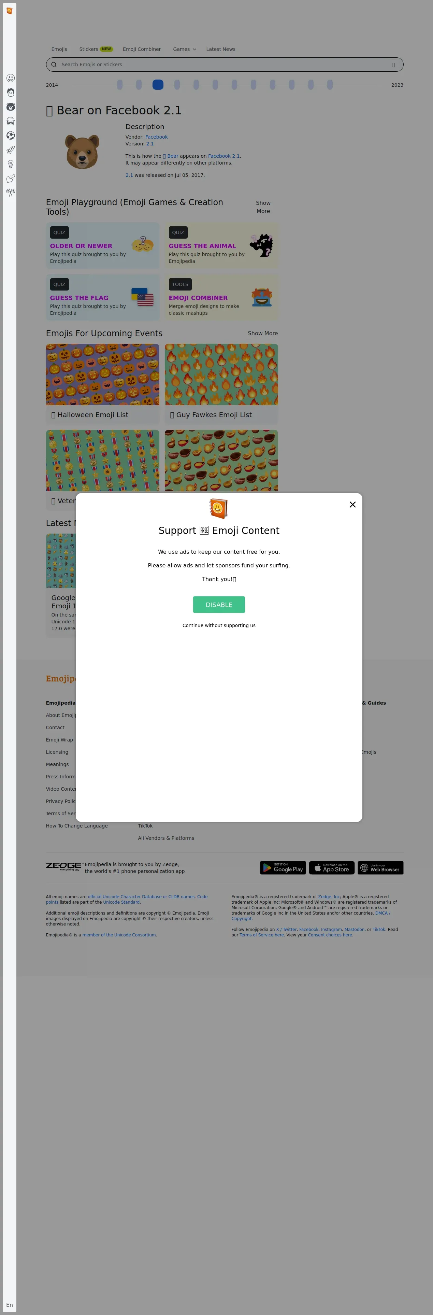Focus the Search Emojis or Stickers field
The width and height of the screenshot is (433, 1315).
225,64
